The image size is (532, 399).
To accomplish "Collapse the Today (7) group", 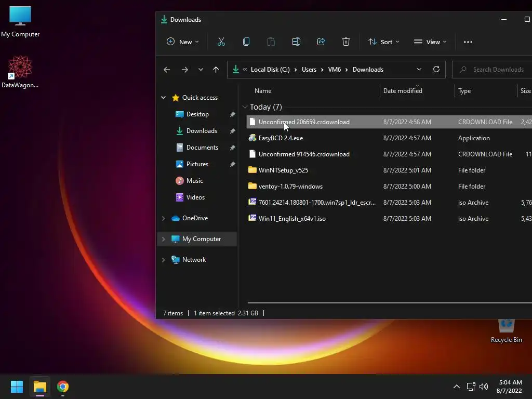I will tap(245, 107).
